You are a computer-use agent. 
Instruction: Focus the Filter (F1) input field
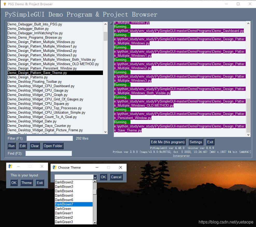[x=50, y=138]
